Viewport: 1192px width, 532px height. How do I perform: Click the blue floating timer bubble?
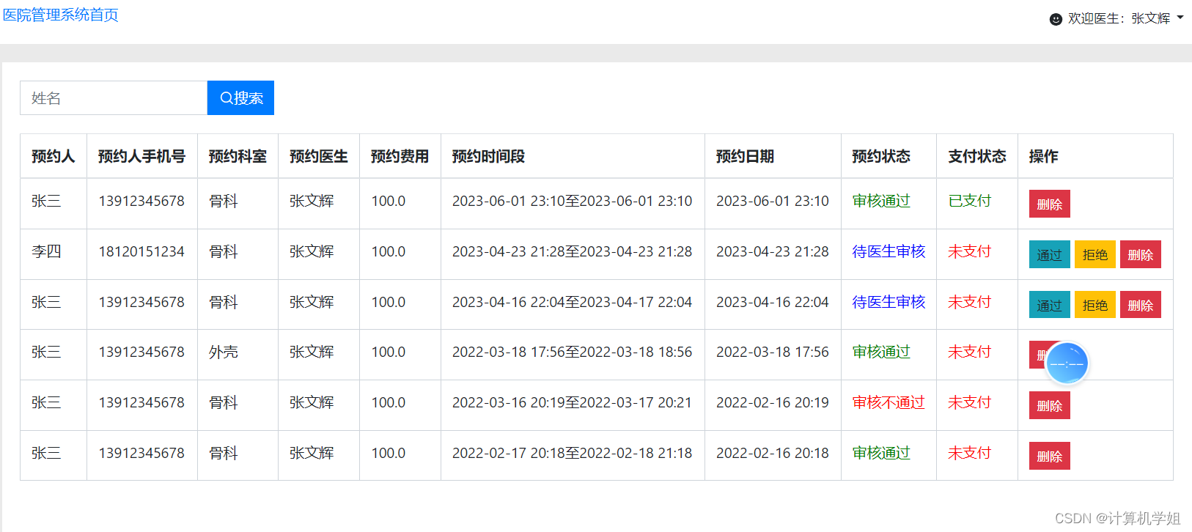(x=1067, y=363)
